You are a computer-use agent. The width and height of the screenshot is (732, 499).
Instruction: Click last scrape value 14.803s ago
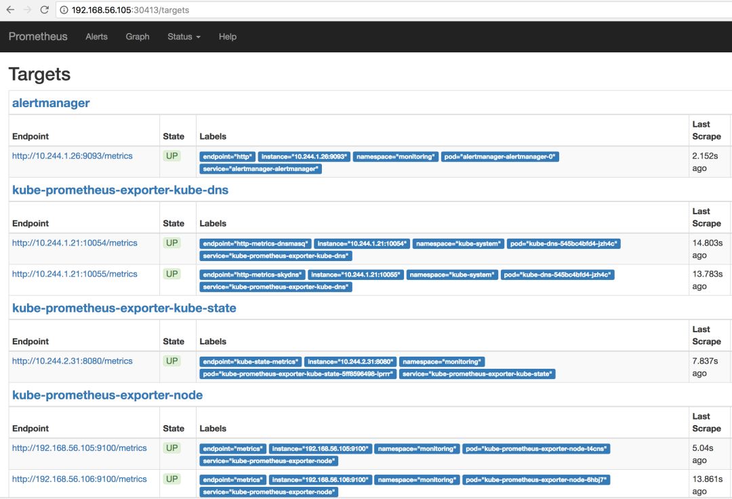point(707,249)
